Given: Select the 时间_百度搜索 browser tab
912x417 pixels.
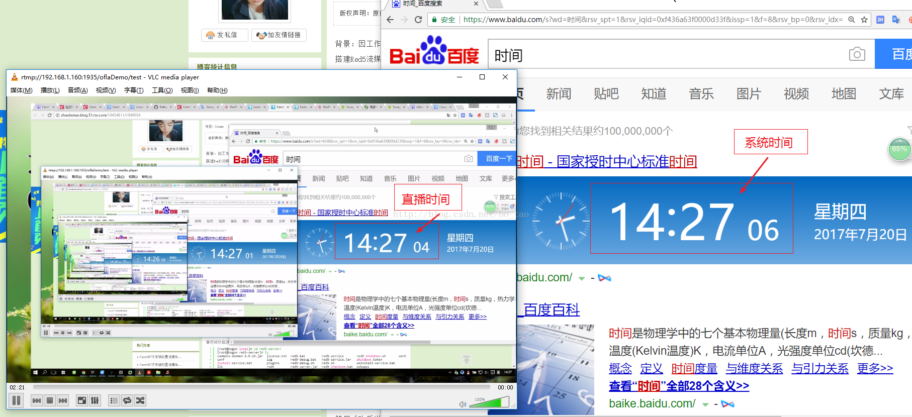Looking at the screenshot, I should 432,4.
